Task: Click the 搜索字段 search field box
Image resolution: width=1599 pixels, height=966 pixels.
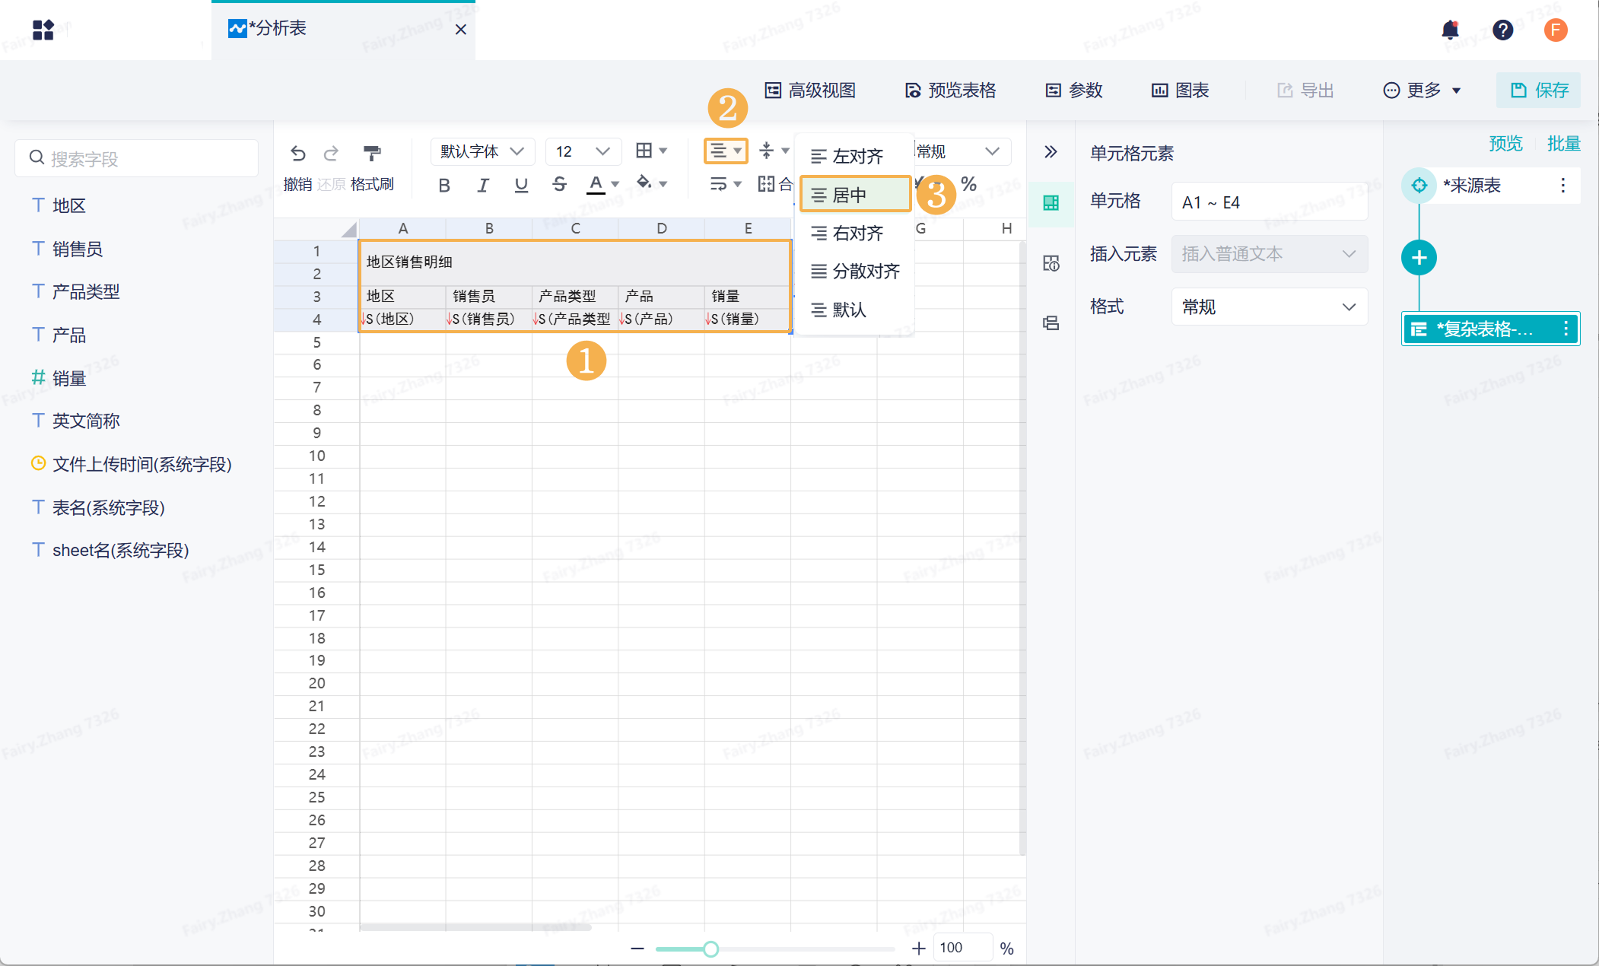Action: coord(137,158)
